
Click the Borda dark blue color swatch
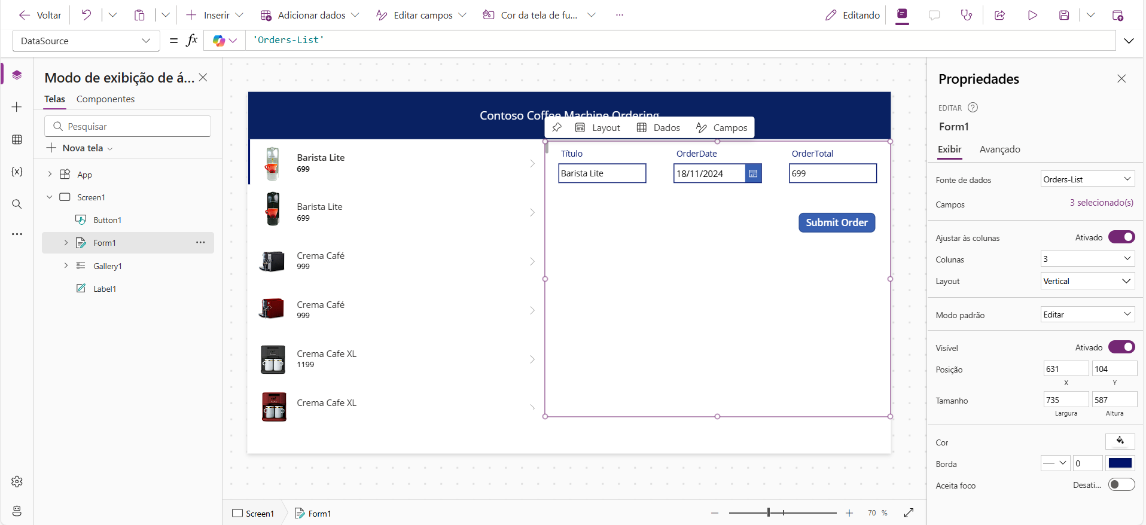tap(1120, 463)
